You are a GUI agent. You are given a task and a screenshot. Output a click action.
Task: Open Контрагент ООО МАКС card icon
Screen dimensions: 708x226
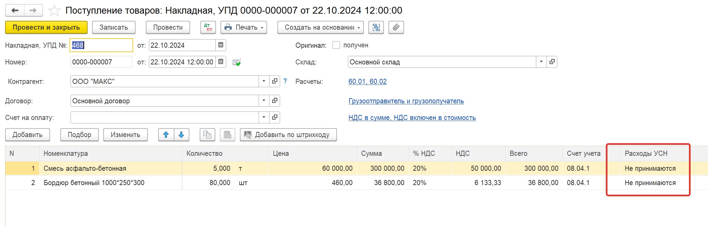pos(275,81)
